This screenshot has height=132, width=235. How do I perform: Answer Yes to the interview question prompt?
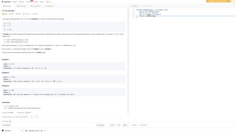tap(32, 117)
